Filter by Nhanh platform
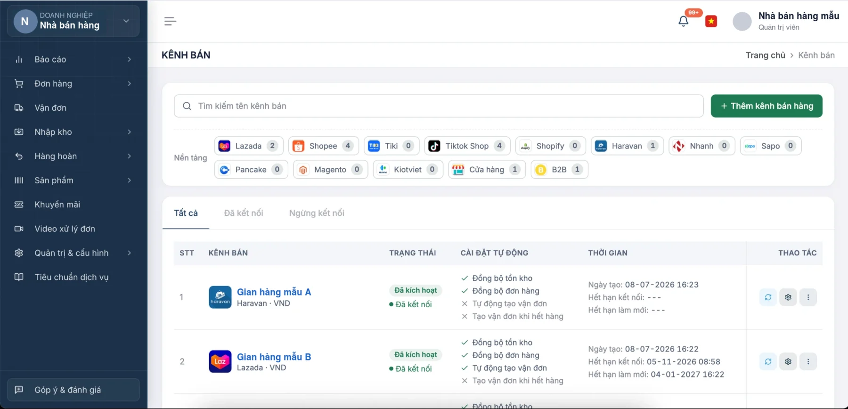 [701, 146]
